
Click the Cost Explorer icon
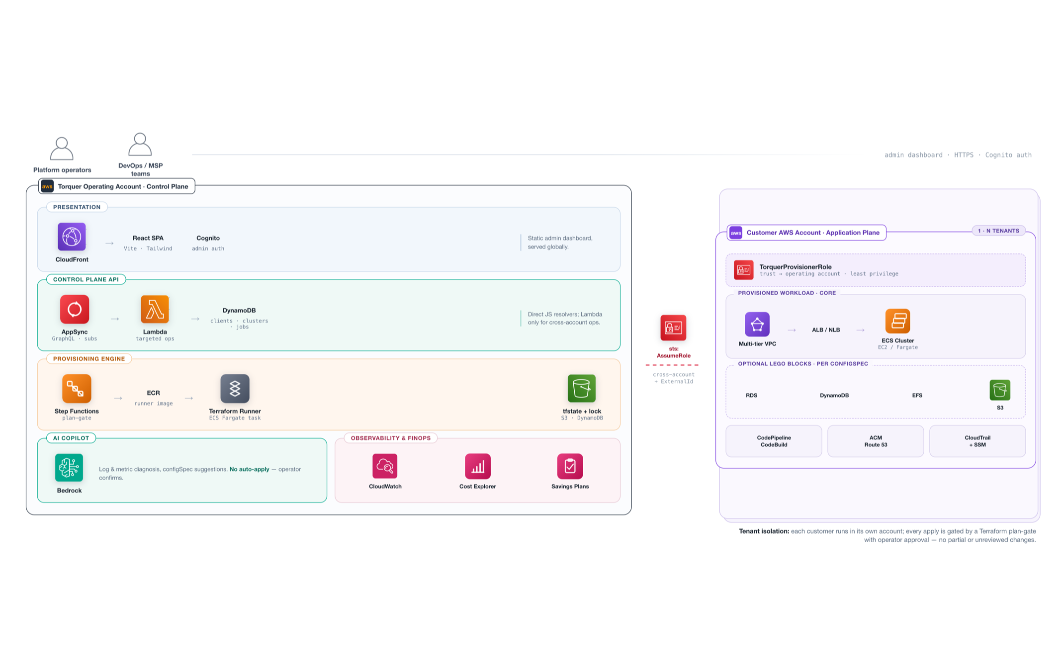point(478,466)
